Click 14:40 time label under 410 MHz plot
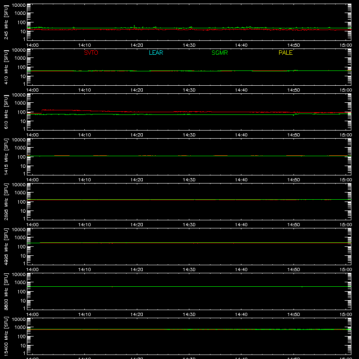359x359 pixels. tap(241, 90)
